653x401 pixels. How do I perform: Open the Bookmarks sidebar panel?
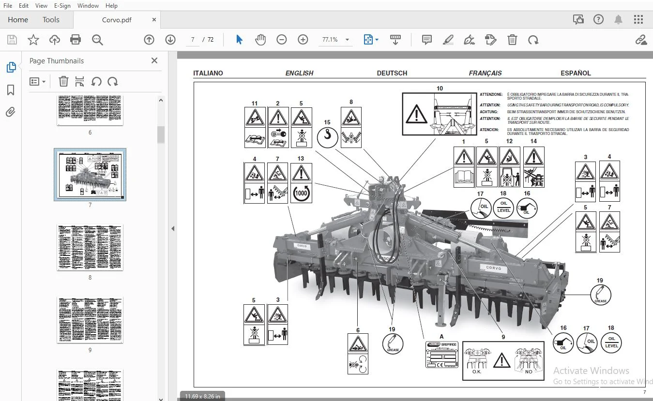(11, 90)
